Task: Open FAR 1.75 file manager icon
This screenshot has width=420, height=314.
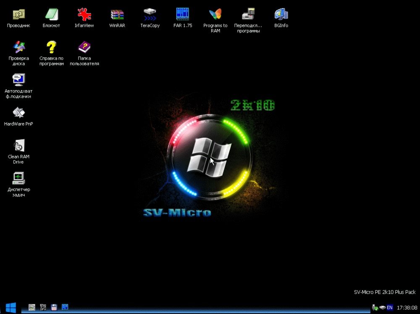Action: pos(182,15)
